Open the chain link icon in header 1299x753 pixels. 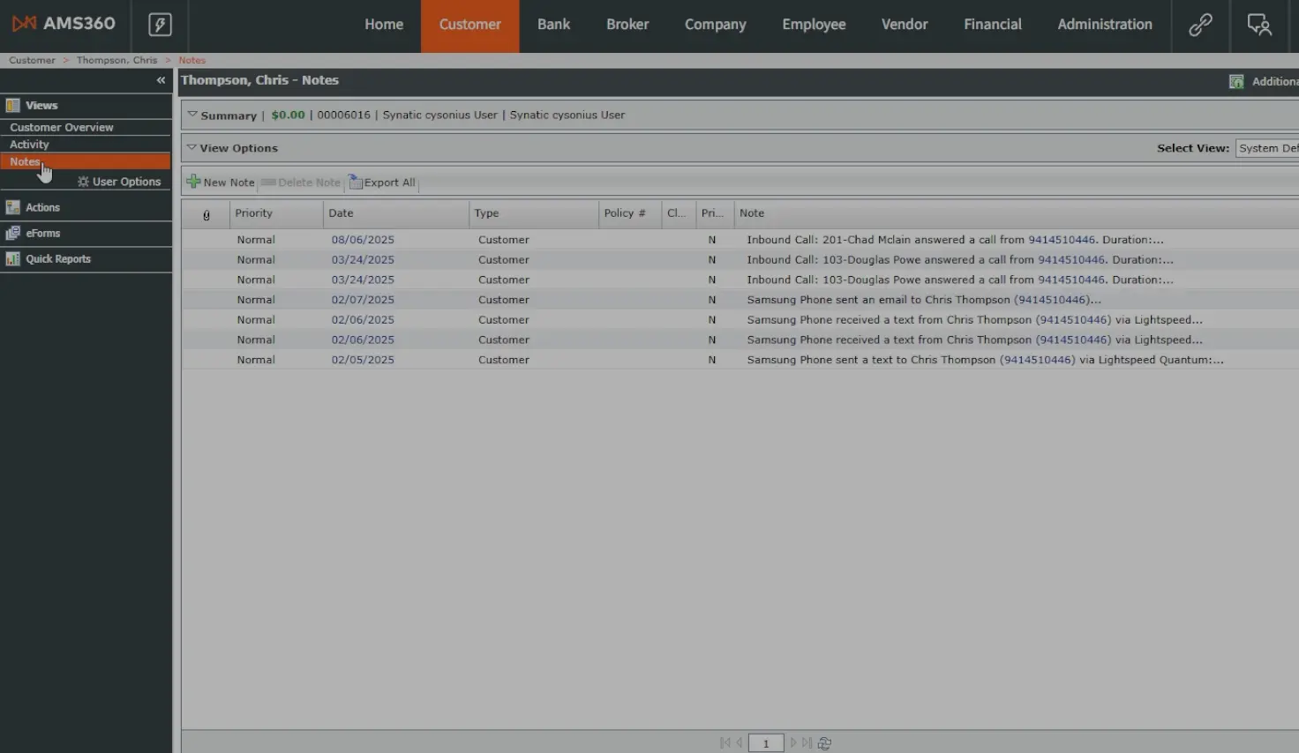(x=1200, y=25)
